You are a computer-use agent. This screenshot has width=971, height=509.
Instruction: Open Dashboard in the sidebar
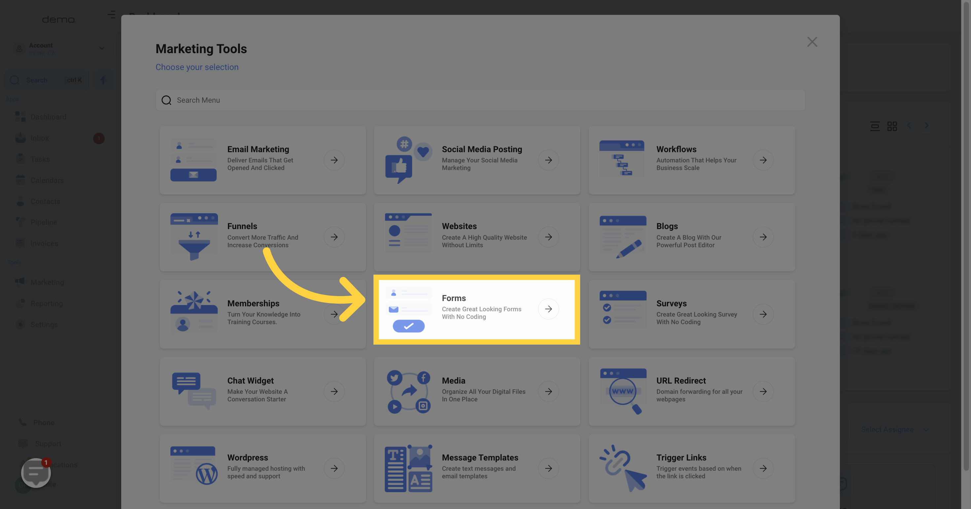pos(48,117)
